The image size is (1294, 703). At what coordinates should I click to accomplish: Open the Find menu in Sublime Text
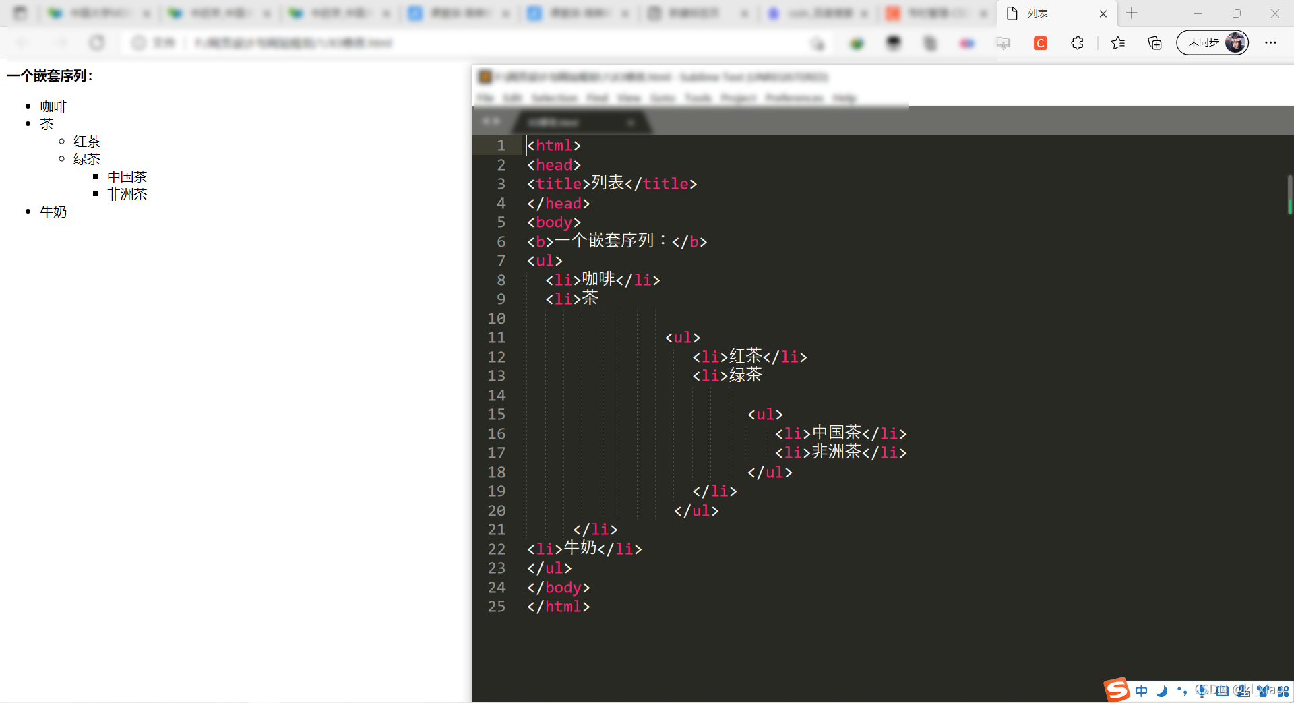pyautogui.click(x=597, y=98)
